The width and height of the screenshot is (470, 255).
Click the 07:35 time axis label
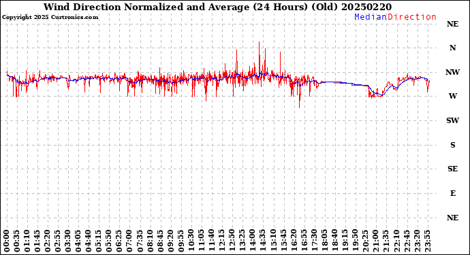pyautogui.click(x=140, y=241)
